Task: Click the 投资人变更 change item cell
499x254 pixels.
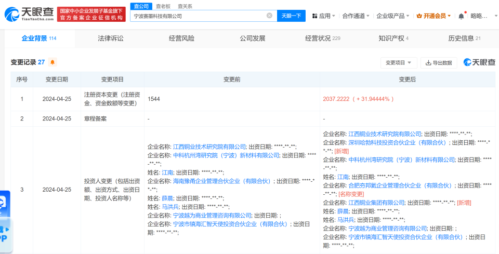Action: (x=112, y=190)
